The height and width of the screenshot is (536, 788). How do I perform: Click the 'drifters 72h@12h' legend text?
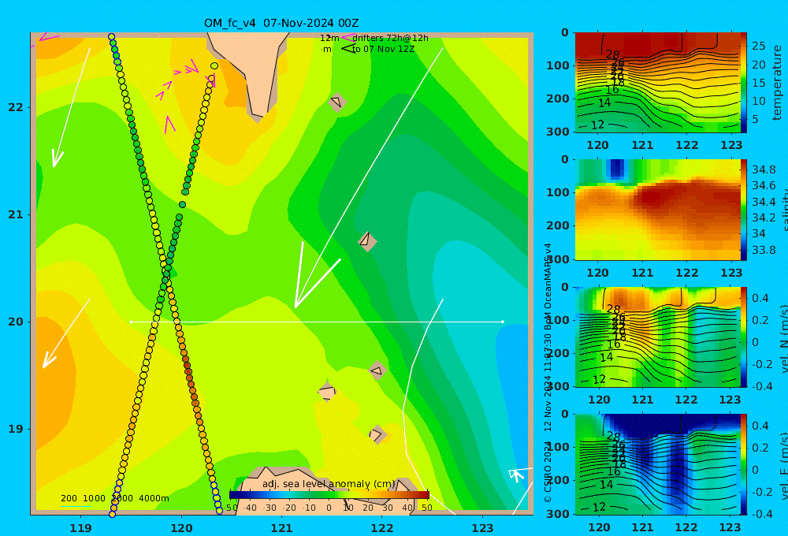pyautogui.click(x=390, y=38)
